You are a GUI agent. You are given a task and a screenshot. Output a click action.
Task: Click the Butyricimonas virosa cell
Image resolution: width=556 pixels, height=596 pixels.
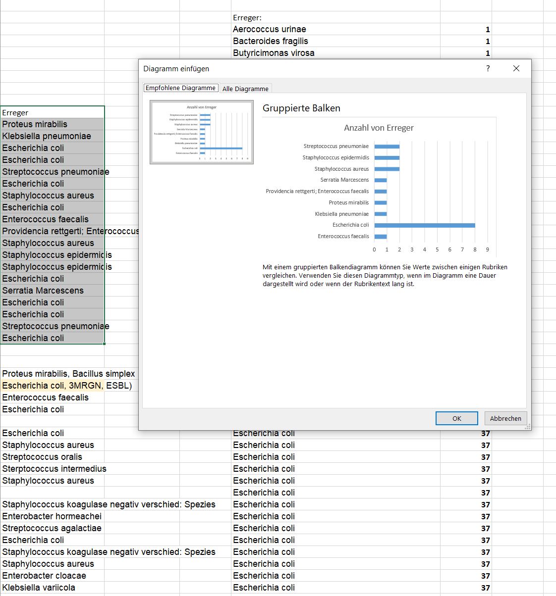click(335, 53)
